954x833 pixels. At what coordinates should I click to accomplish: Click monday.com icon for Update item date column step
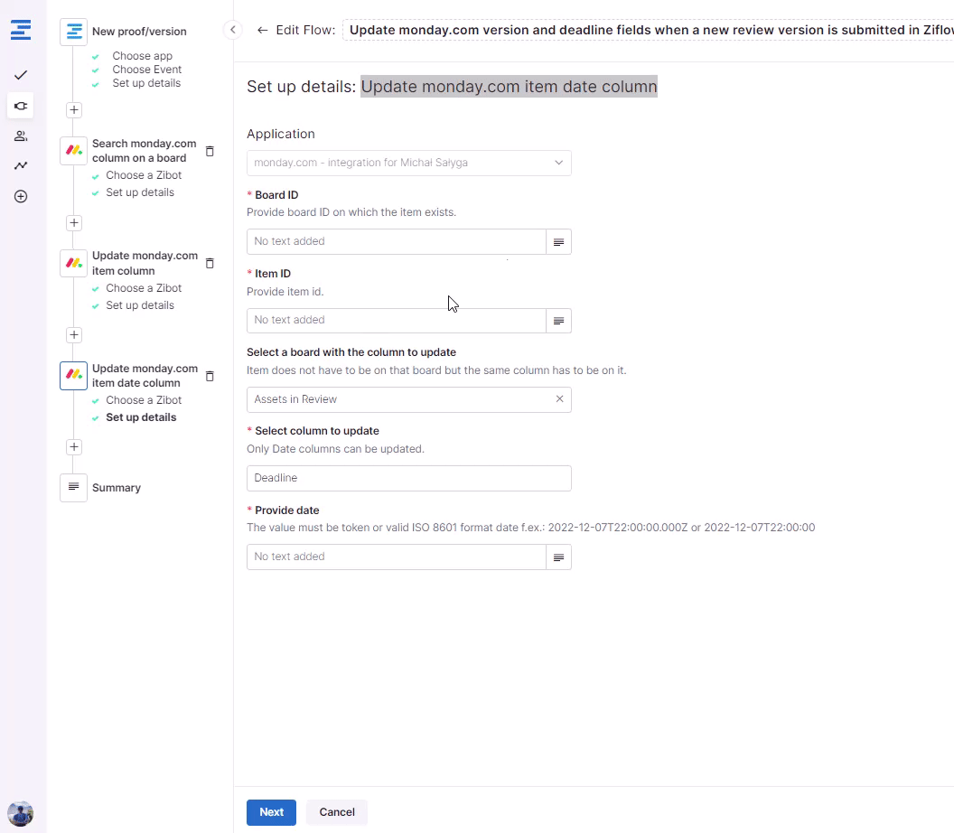click(73, 376)
